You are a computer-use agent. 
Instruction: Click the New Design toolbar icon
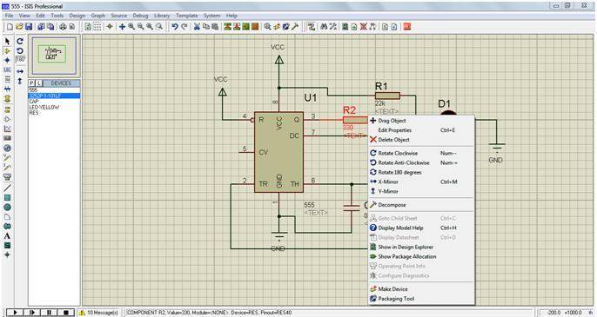(10, 27)
